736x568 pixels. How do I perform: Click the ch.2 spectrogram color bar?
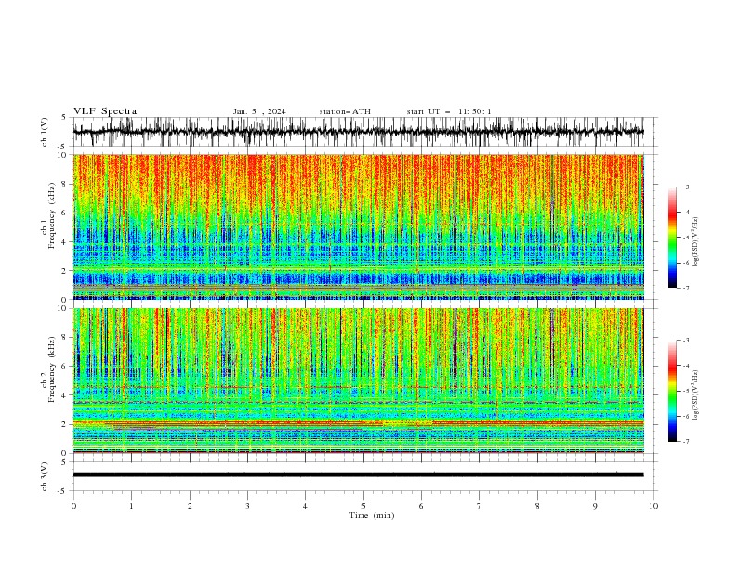click(x=673, y=391)
